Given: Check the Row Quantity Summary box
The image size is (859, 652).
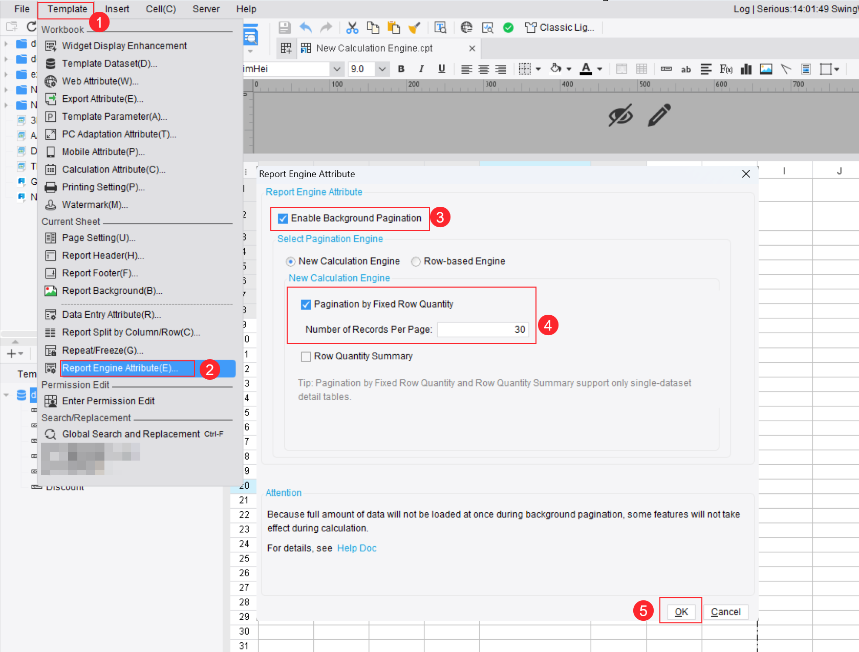Looking at the screenshot, I should click(306, 357).
